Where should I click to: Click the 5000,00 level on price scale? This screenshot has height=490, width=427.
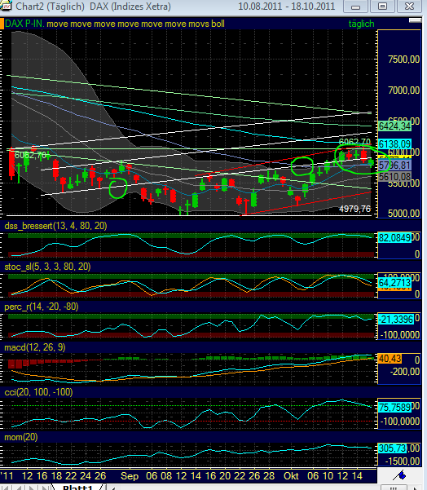click(403, 214)
